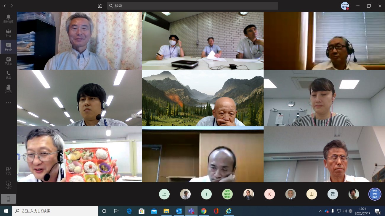Image resolution: width=385 pixels, height=216 pixels.
Task: Open the Calls (通話) sidebar icon
Action: pyautogui.click(x=8, y=75)
